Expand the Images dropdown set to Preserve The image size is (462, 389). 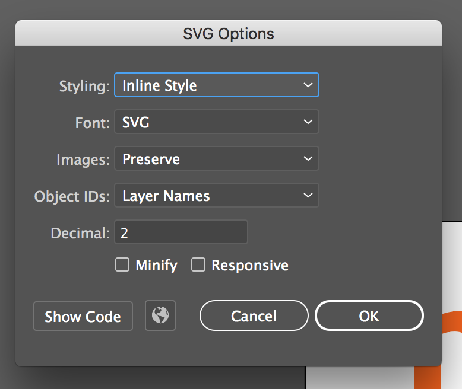[217, 158]
